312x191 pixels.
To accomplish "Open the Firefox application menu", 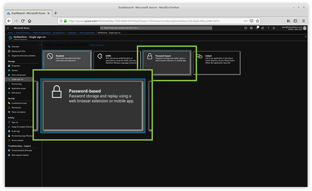I will click(x=304, y=21).
